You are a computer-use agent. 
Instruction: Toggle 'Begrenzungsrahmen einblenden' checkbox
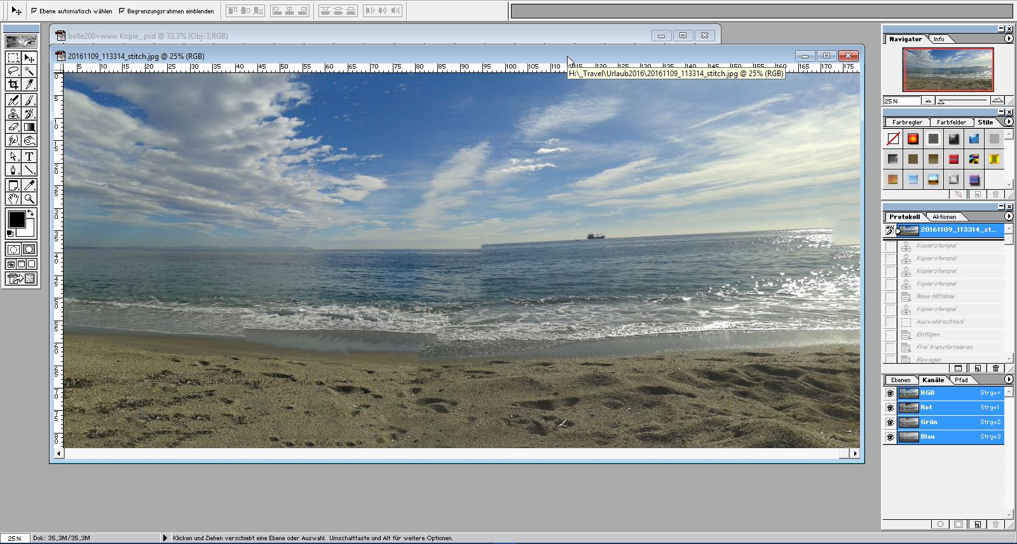pyautogui.click(x=122, y=11)
